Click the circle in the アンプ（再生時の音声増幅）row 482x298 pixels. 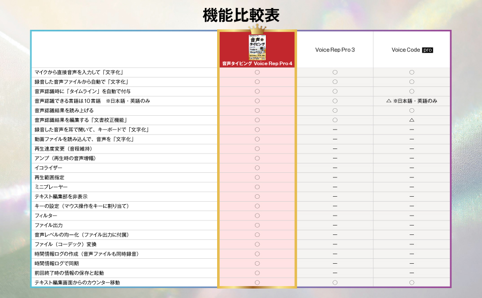[257, 158]
